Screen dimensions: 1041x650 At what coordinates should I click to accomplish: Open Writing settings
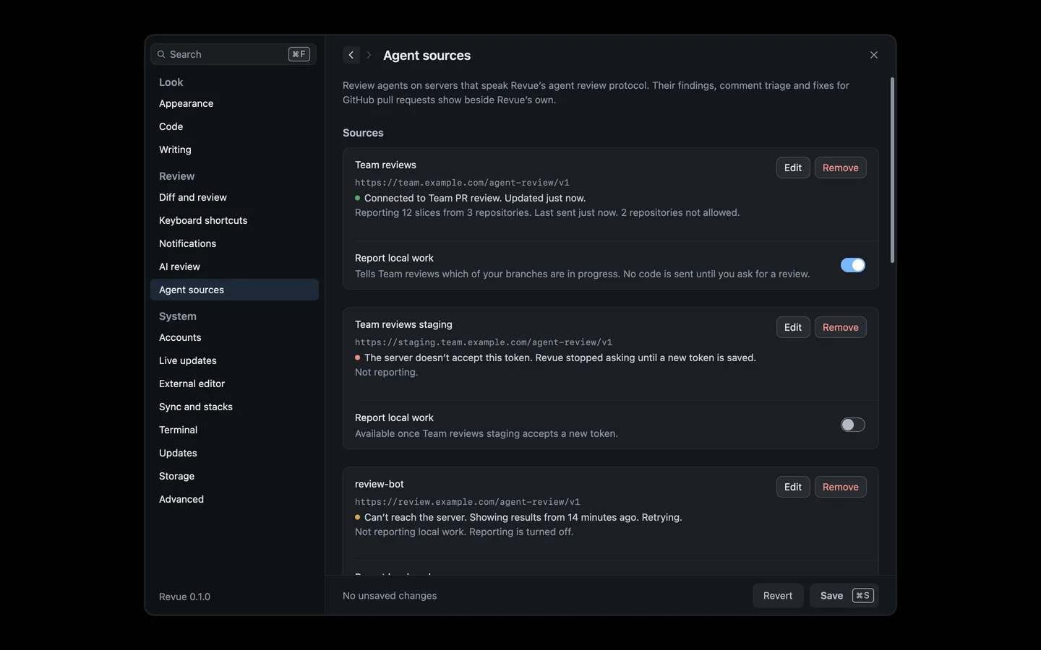coord(234,149)
